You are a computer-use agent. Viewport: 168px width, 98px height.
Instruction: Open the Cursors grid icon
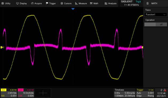[62, 3]
